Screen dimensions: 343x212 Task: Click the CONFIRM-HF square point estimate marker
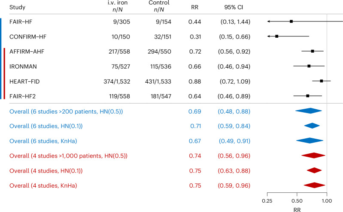(x=277, y=36)
